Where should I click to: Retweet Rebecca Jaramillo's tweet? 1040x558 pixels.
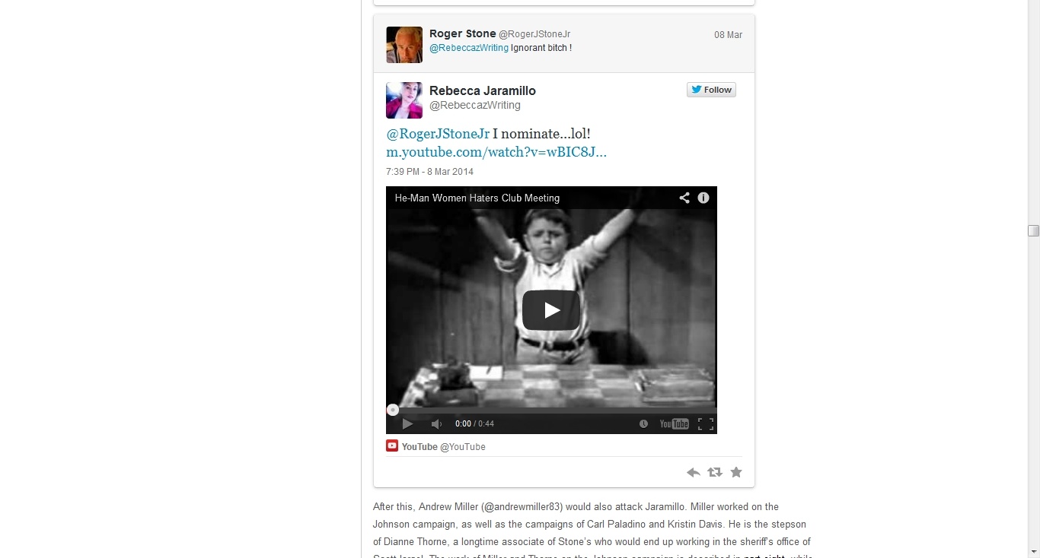point(714,473)
